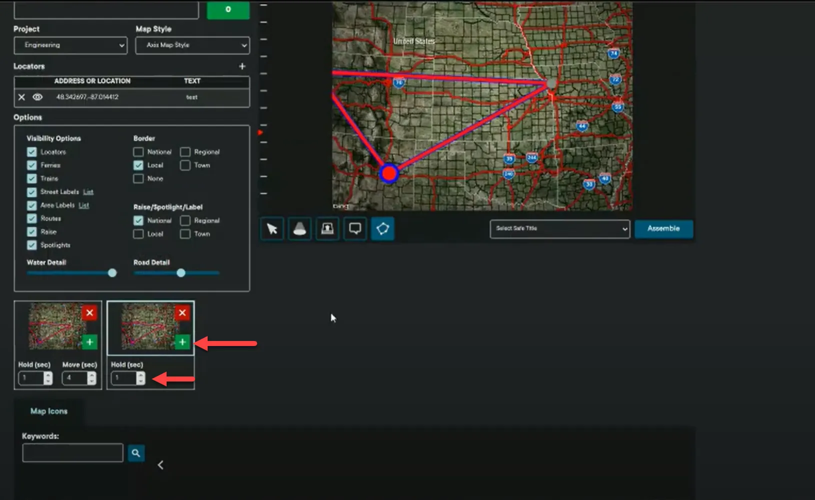This screenshot has height=500, width=815.
Task: Toggle the Raise checkbox
Action: 32,232
